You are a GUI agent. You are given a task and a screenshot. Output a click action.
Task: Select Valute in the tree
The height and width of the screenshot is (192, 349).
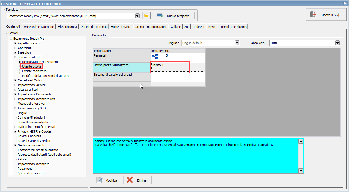[22, 159]
